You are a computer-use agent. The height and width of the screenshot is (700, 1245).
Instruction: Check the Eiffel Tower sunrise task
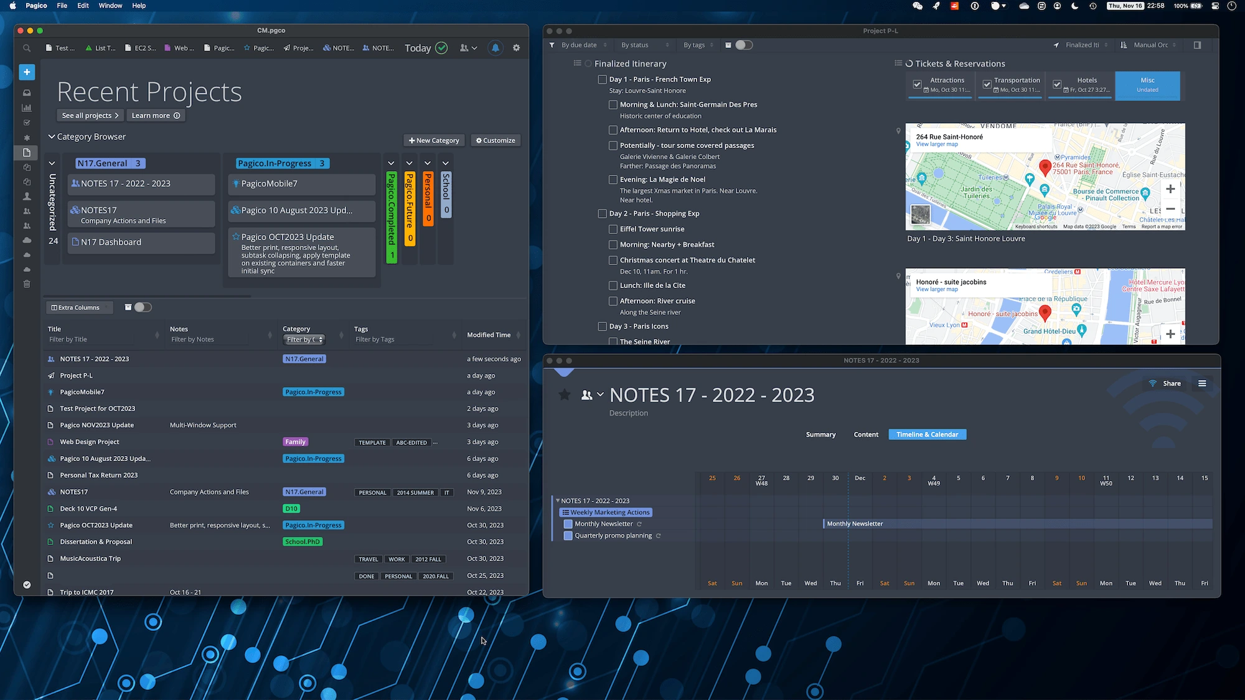point(613,229)
